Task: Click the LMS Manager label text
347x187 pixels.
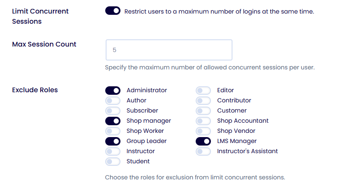Action: click(237, 141)
